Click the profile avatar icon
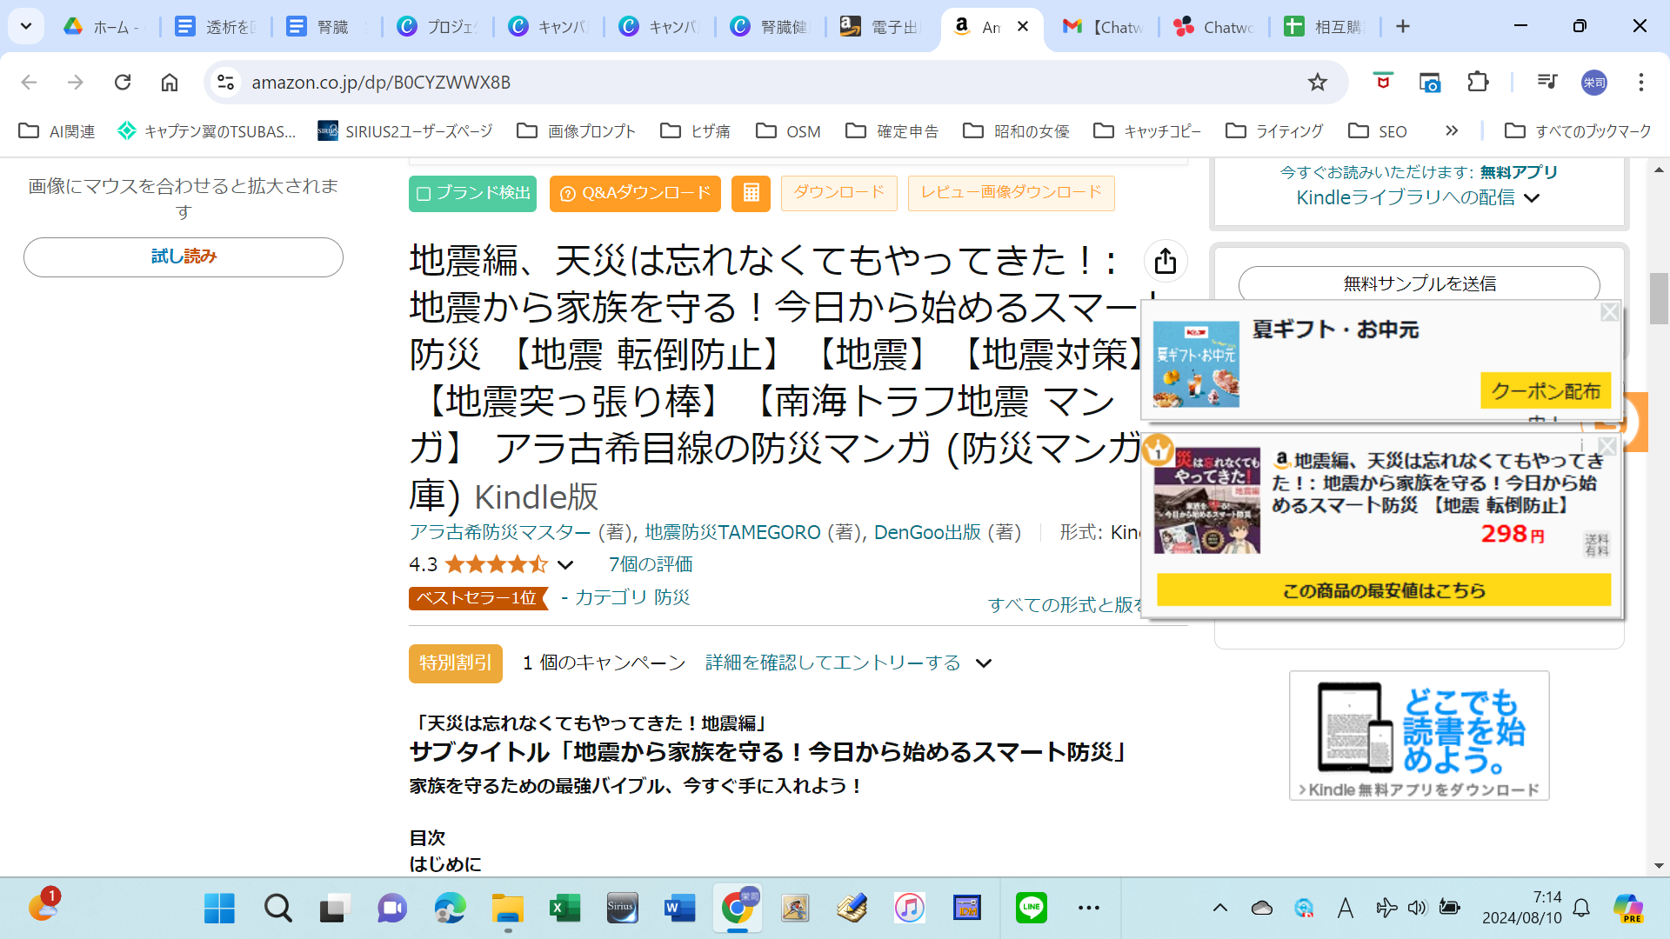 1593,82
